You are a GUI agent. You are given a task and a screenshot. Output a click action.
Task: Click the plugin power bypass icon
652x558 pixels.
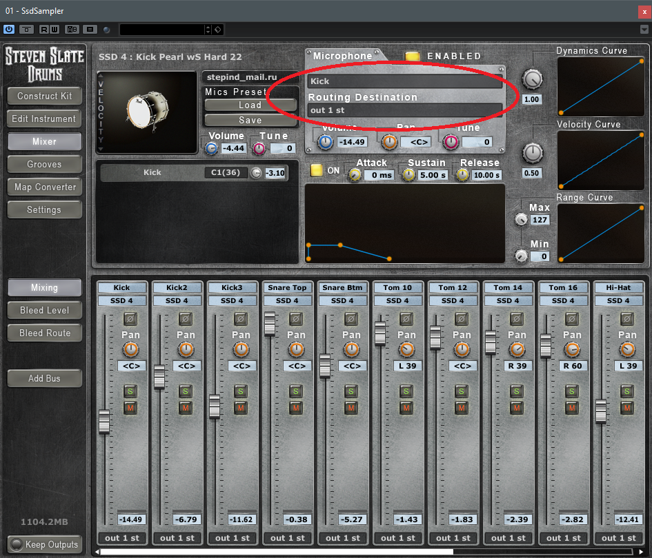9,29
